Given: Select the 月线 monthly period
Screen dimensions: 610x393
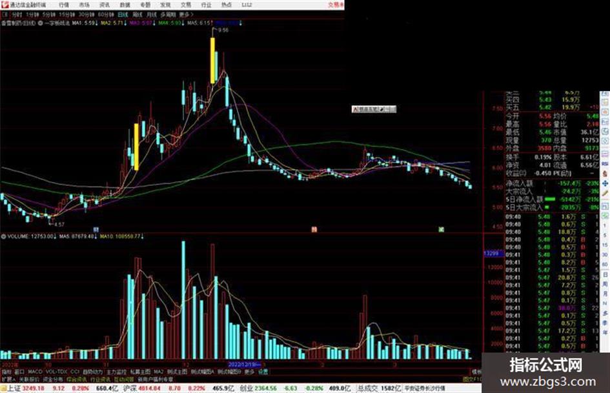Looking at the screenshot, I should pos(151,14).
